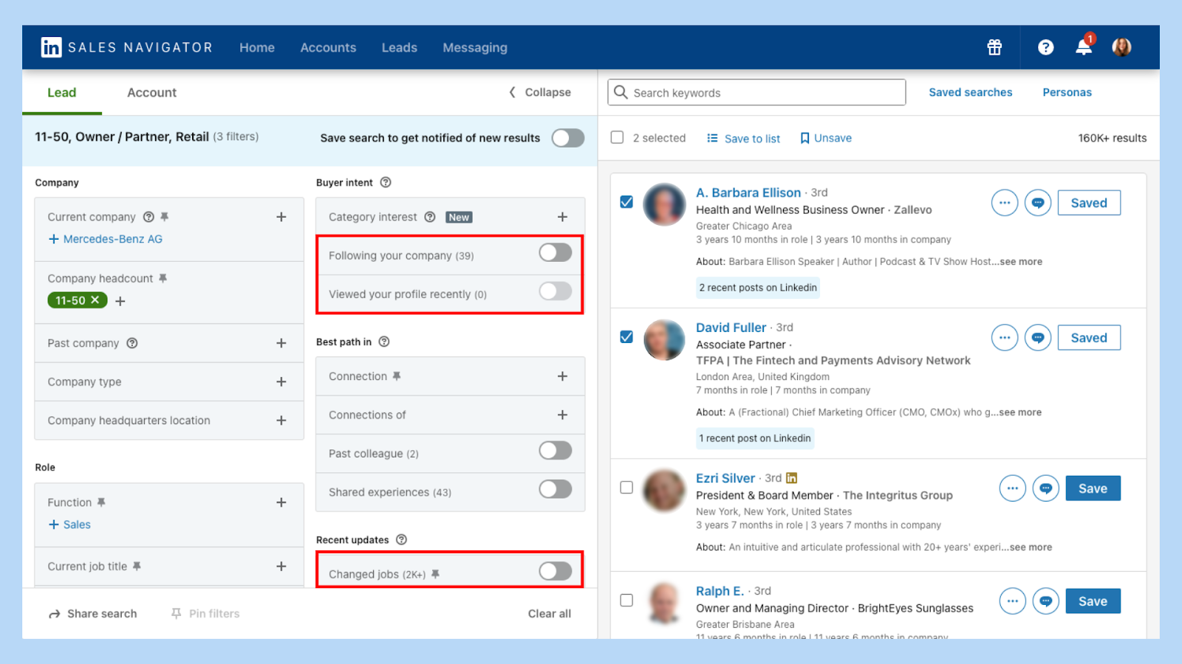Click the Past company help icon
1182x664 pixels.
coord(132,343)
